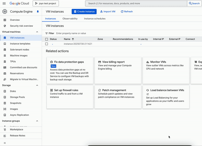This screenshot has width=202, height=146.
Task: Click the Create instance button
Action: (84, 11)
